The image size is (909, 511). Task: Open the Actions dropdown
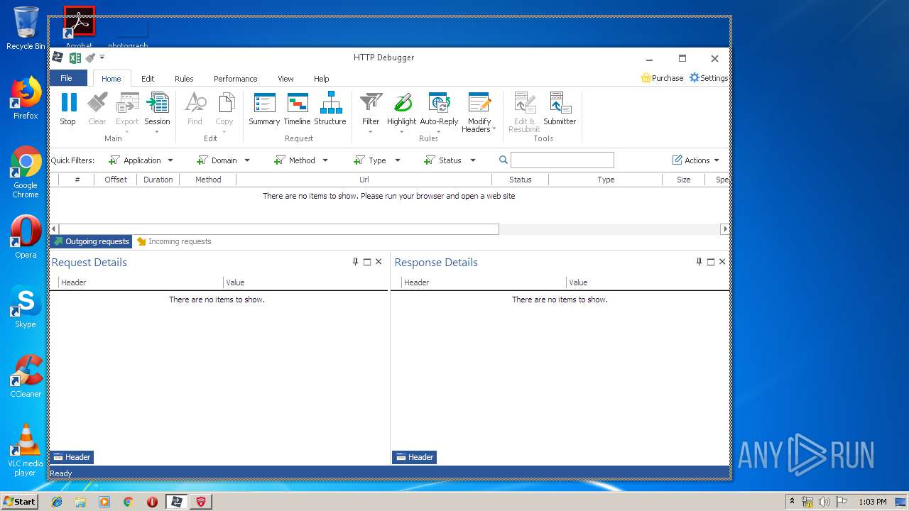tap(696, 160)
